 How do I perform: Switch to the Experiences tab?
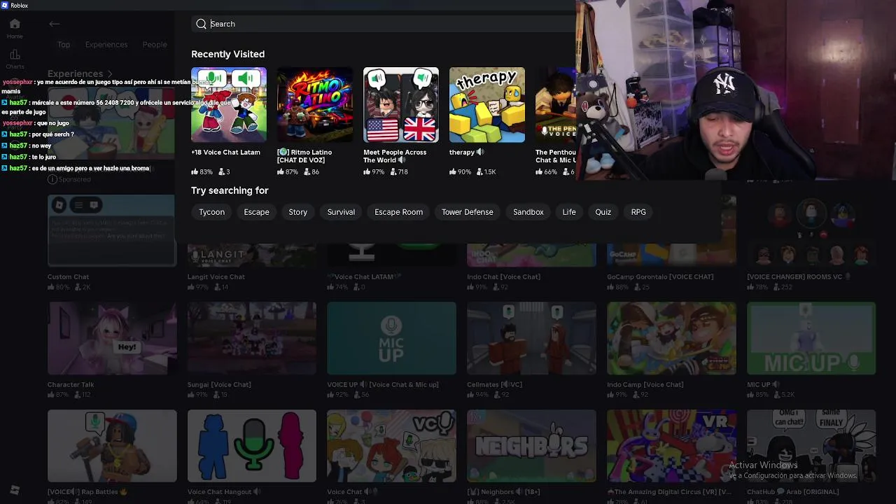(106, 45)
